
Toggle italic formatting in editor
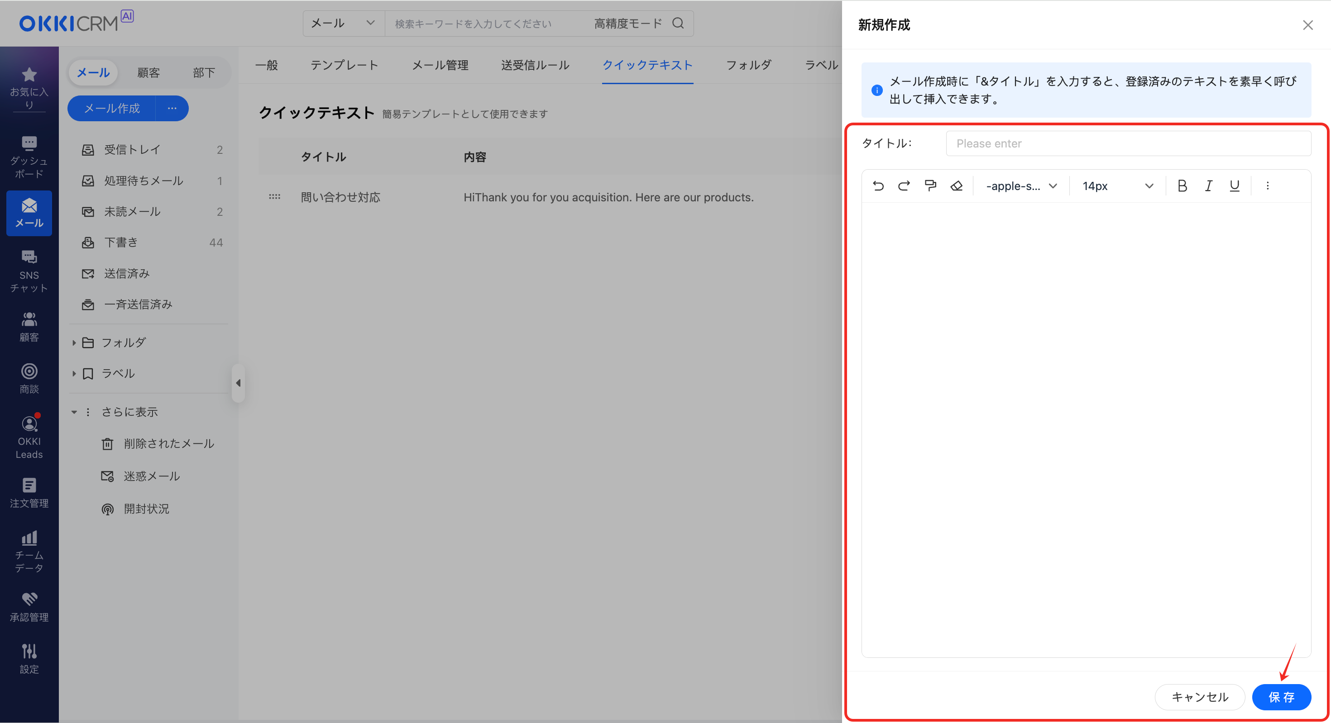[1209, 186]
